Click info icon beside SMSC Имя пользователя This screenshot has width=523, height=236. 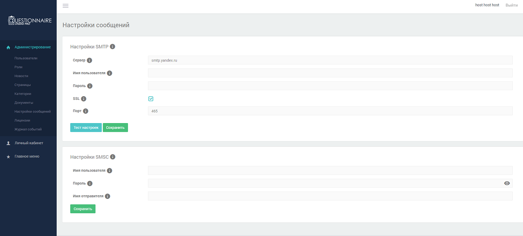click(x=110, y=171)
